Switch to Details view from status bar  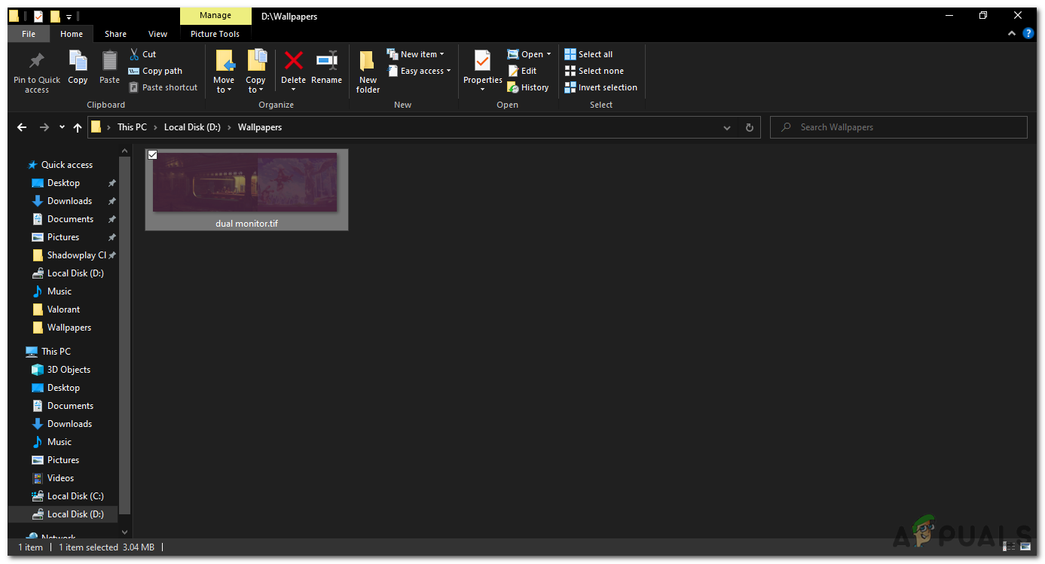coord(1007,547)
